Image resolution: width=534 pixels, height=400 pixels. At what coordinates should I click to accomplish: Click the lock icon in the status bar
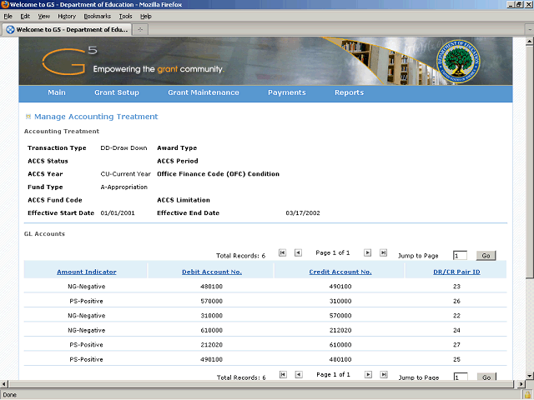[527, 395]
